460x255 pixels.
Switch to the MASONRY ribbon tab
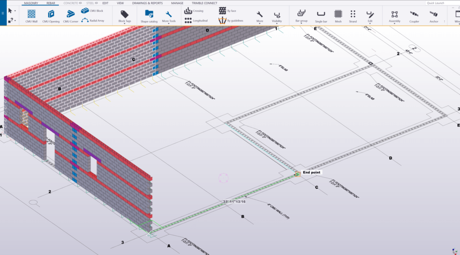pyautogui.click(x=31, y=3)
